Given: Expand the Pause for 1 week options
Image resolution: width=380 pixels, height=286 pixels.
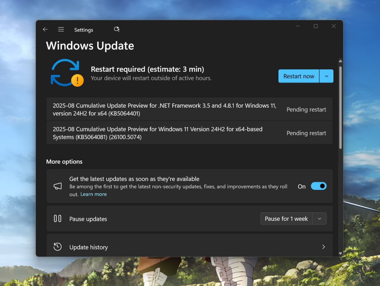Looking at the screenshot, I should pyautogui.click(x=320, y=219).
